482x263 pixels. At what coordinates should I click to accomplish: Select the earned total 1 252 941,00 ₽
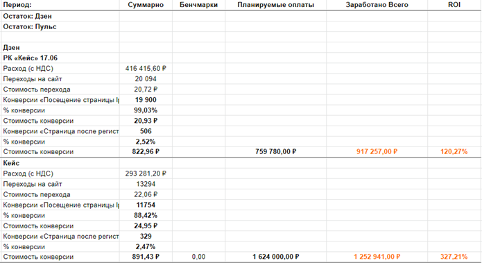tap(377, 257)
